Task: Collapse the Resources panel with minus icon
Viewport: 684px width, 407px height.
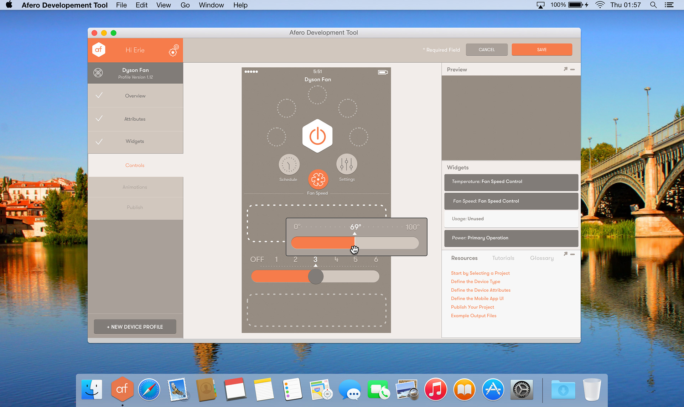Action: [x=572, y=254]
